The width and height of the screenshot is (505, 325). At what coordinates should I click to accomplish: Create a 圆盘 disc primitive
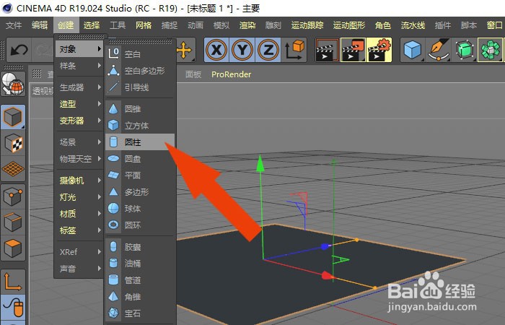tap(140, 159)
